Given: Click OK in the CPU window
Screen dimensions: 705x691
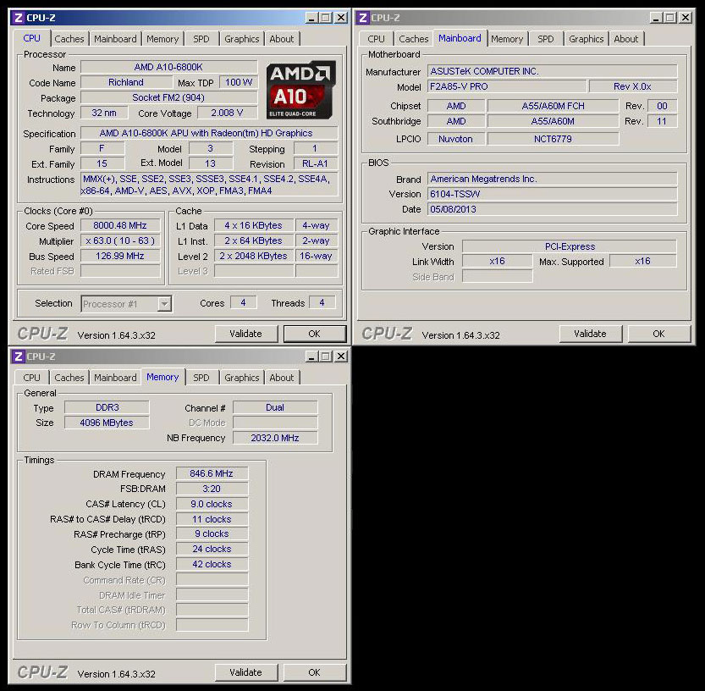Looking at the screenshot, I should (315, 334).
